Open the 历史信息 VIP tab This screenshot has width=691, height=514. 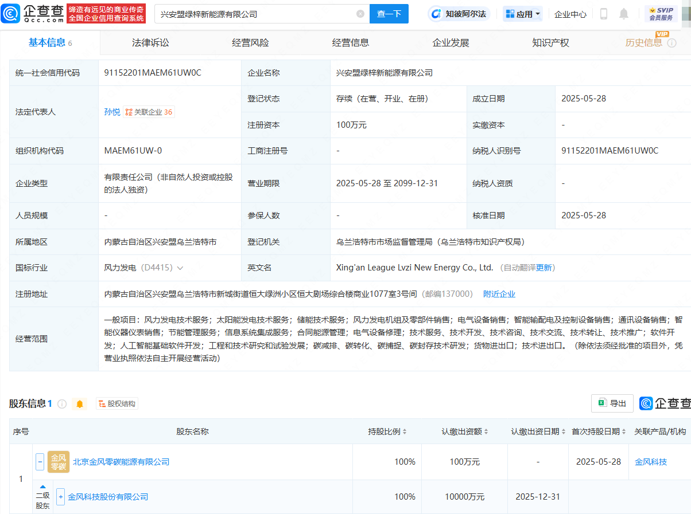coord(644,42)
